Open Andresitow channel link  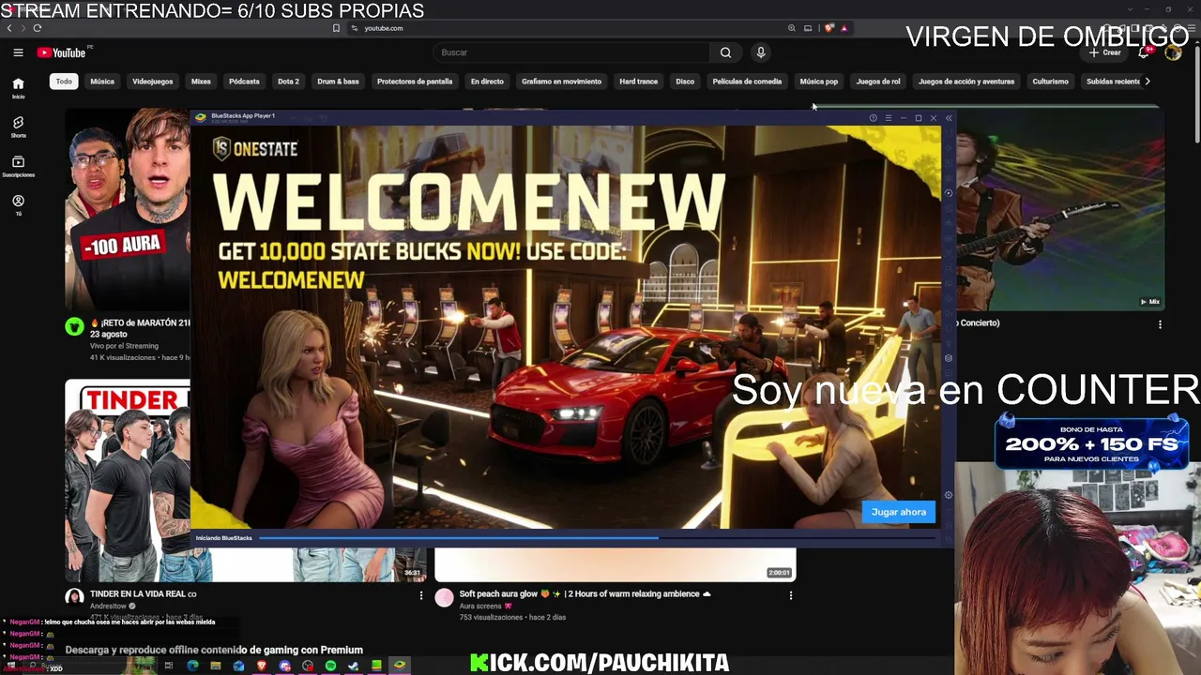pyautogui.click(x=108, y=607)
